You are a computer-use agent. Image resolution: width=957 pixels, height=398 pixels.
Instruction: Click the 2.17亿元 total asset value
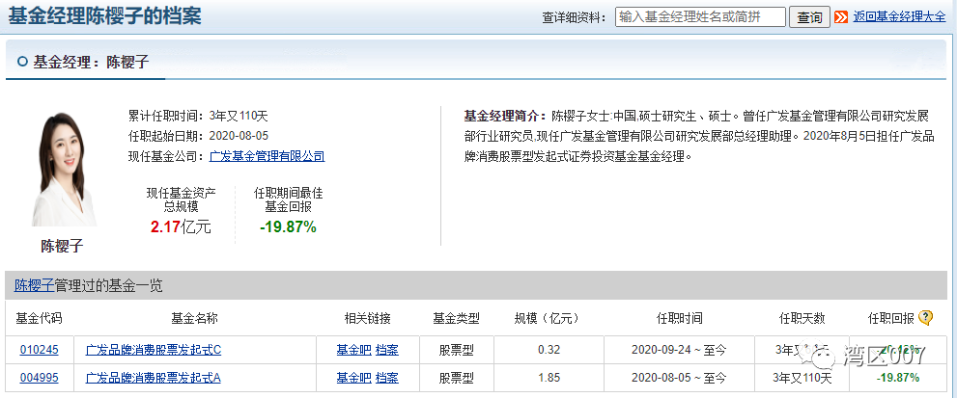181,228
